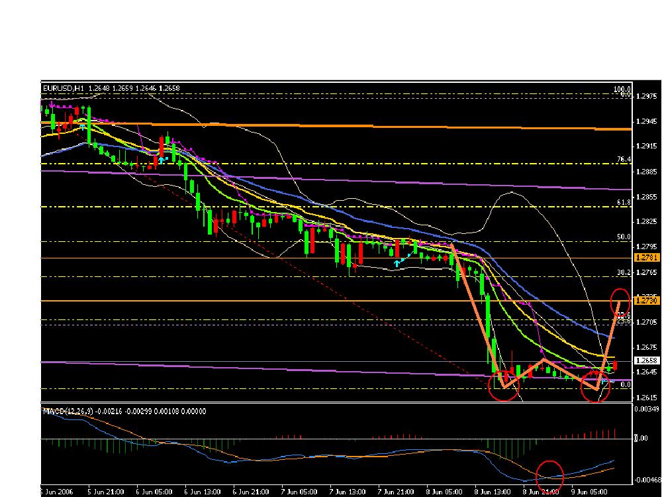Click the orange 1.2781 price level tag
Viewport: 662px width, 497px height.
coord(646,257)
